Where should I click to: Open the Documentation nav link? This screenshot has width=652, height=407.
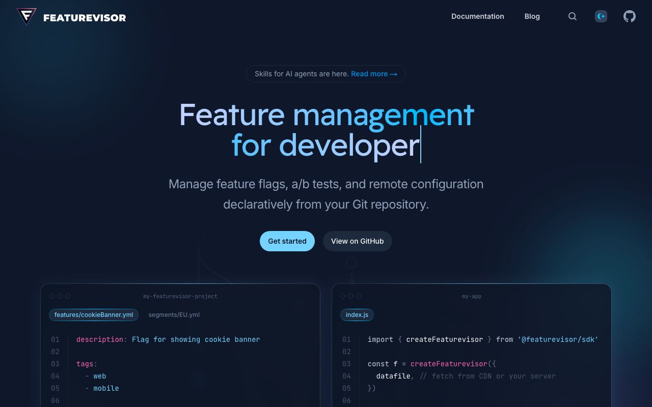tap(478, 16)
